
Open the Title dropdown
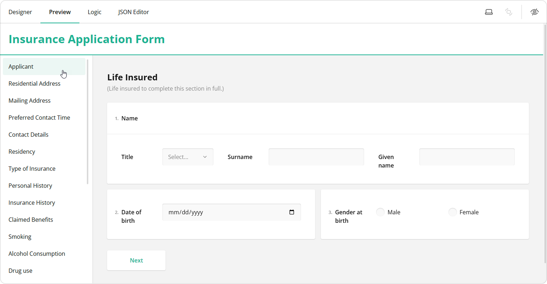[187, 157]
